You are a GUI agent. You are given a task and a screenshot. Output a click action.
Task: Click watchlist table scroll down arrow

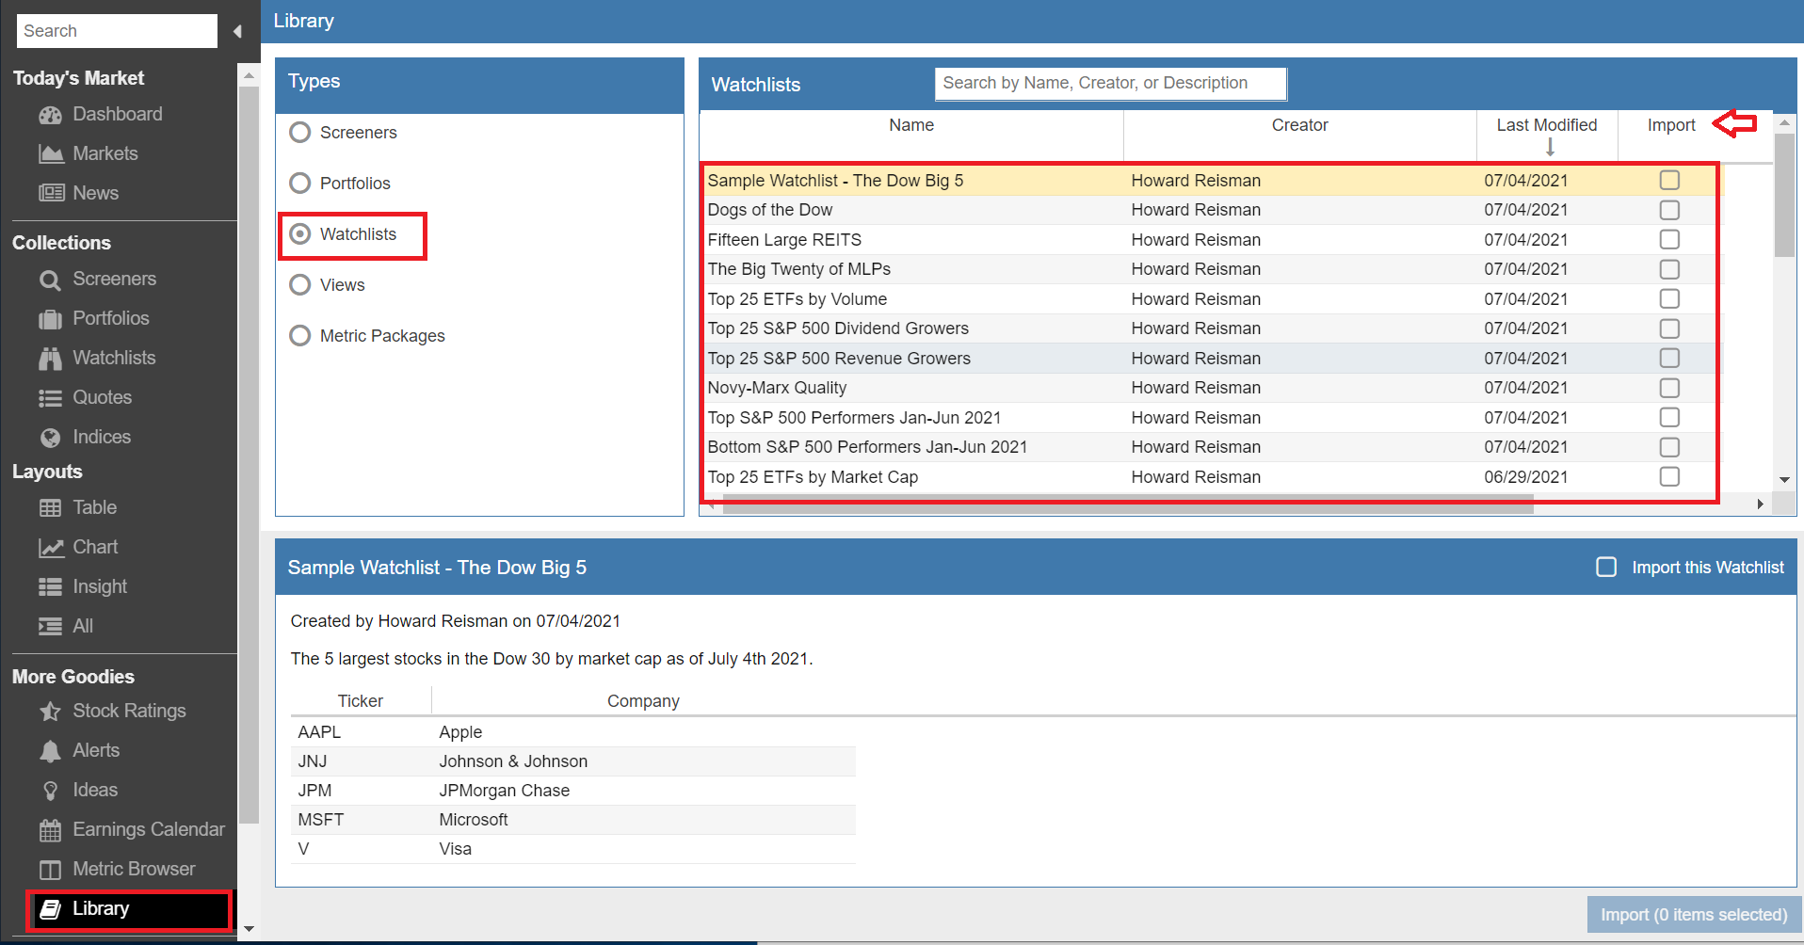tap(1784, 480)
